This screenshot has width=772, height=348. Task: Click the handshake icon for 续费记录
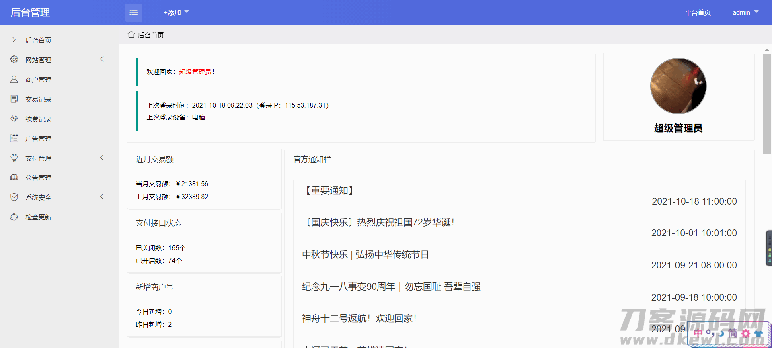point(14,119)
